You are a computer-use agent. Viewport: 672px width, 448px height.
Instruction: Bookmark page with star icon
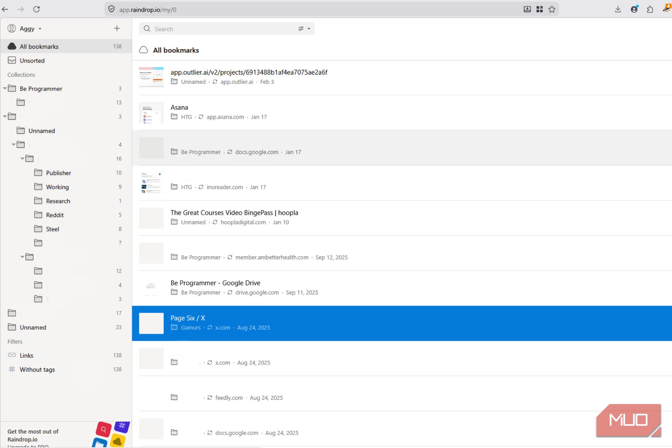click(x=552, y=9)
